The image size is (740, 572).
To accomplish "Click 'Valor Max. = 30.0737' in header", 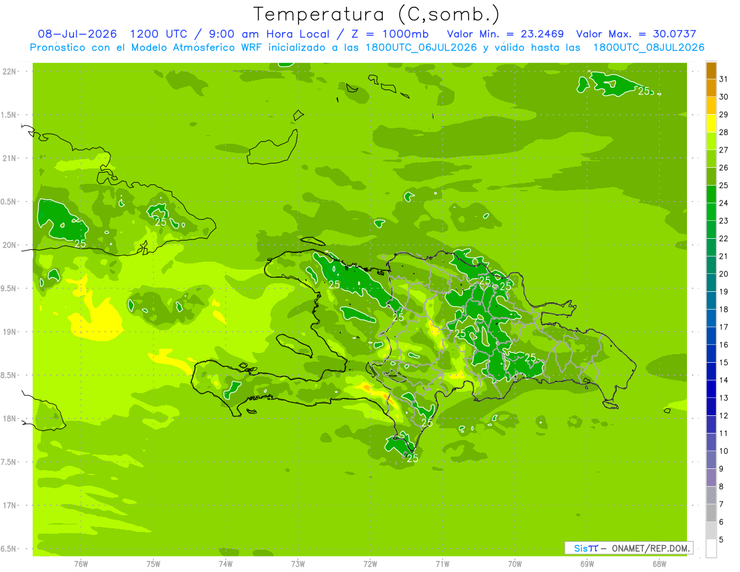I will tap(636, 34).
